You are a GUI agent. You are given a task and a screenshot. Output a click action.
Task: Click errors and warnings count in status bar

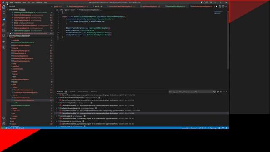coord(20,128)
